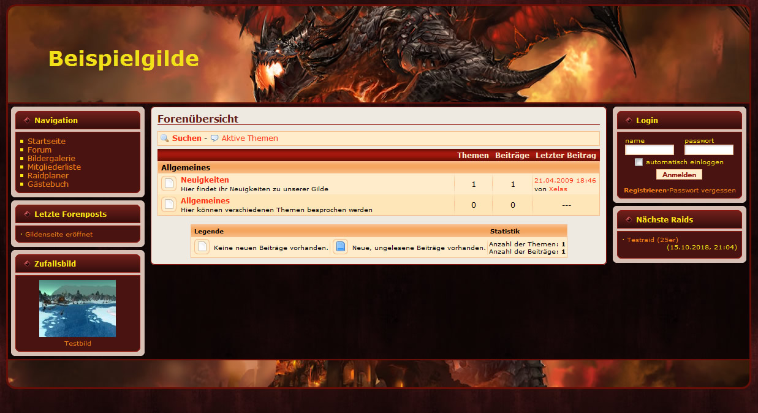
Task: Open user profile Xelas
Action: 558,189
